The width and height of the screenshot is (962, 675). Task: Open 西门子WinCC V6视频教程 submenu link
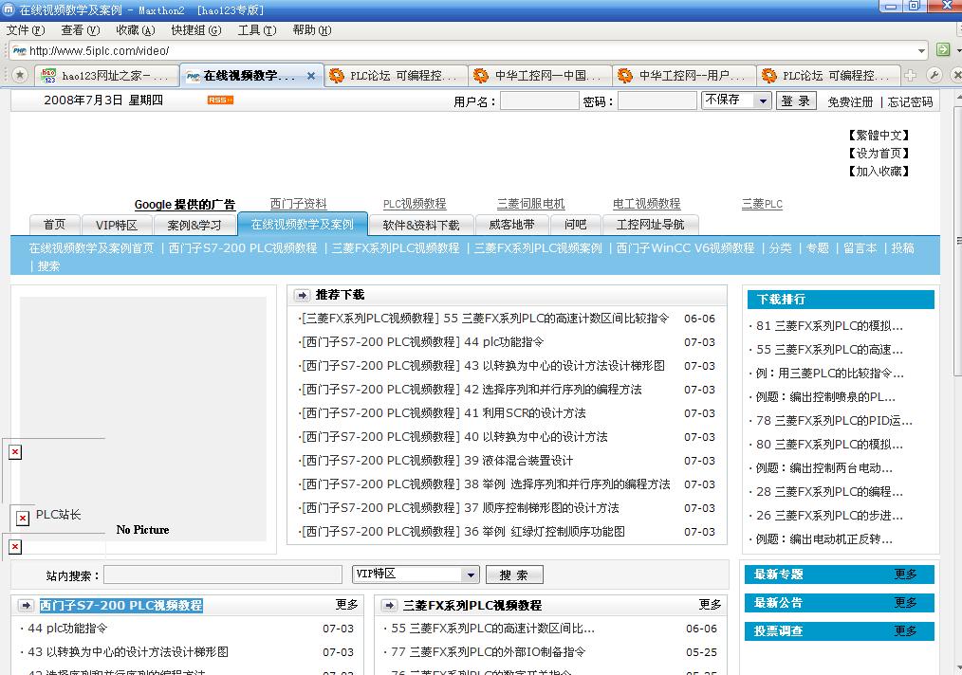(685, 247)
